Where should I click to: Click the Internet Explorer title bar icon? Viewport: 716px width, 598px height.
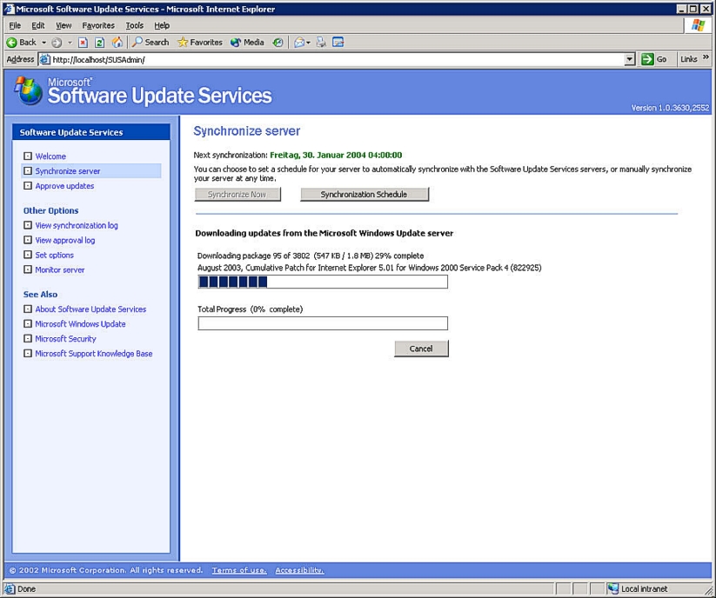pyautogui.click(x=9, y=9)
